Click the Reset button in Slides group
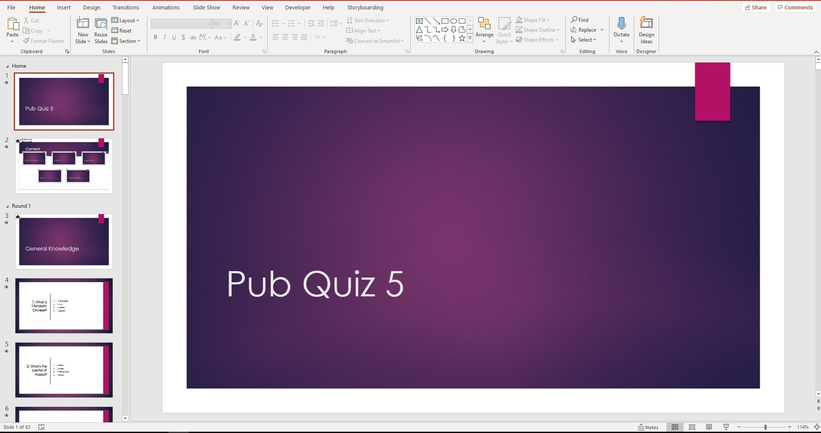The width and height of the screenshot is (821, 433). click(122, 30)
